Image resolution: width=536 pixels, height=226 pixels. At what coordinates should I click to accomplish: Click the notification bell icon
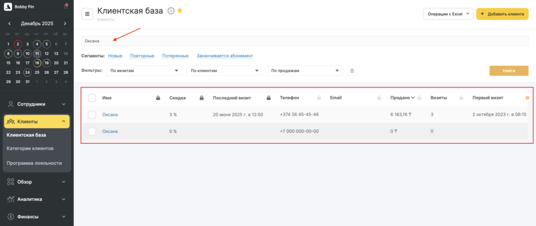(65, 7)
